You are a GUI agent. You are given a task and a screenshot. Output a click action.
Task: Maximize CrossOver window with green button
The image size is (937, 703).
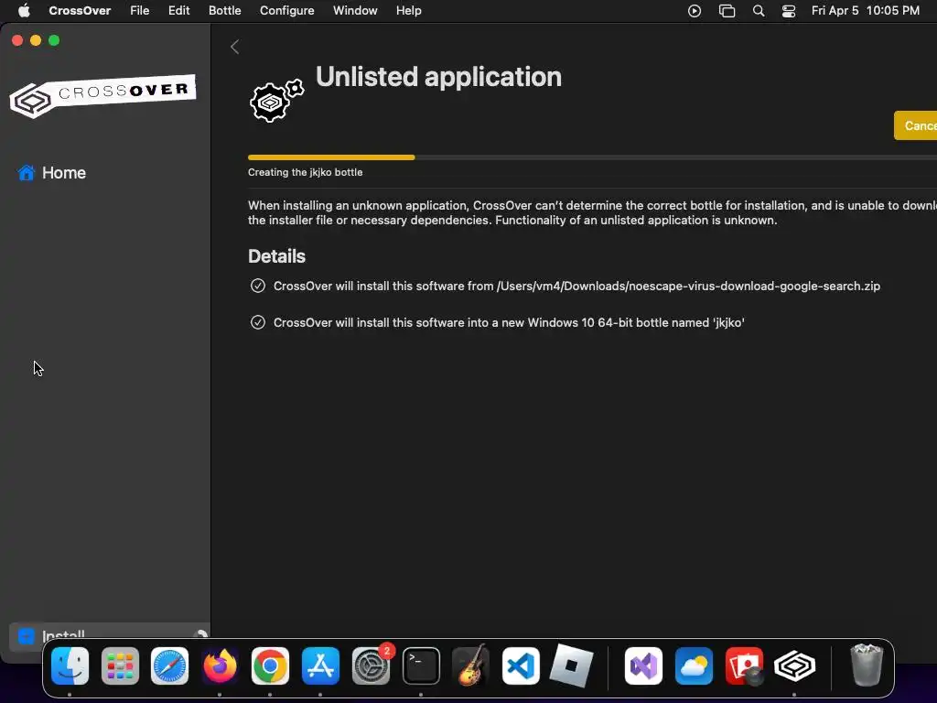(x=54, y=40)
